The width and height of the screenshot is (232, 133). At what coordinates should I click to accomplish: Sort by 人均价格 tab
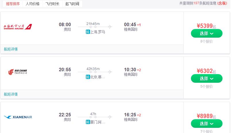pyautogui.click(x=32, y=4)
